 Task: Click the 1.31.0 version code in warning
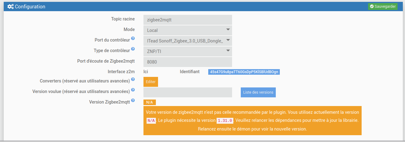pos(226,120)
